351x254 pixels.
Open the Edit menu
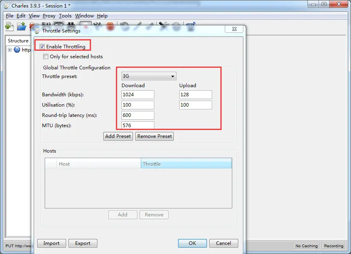21,16
